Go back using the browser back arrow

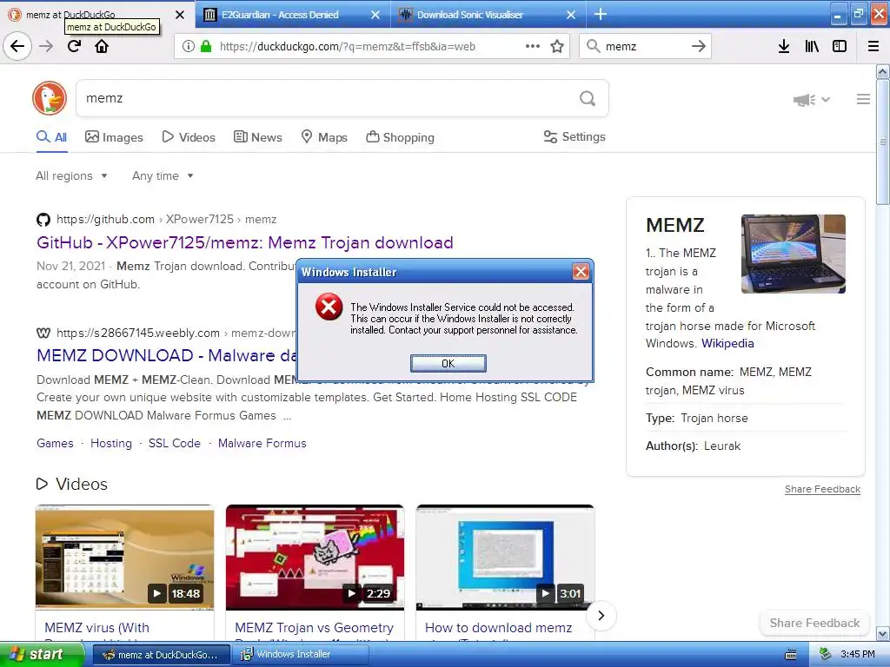(x=17, y=46)
